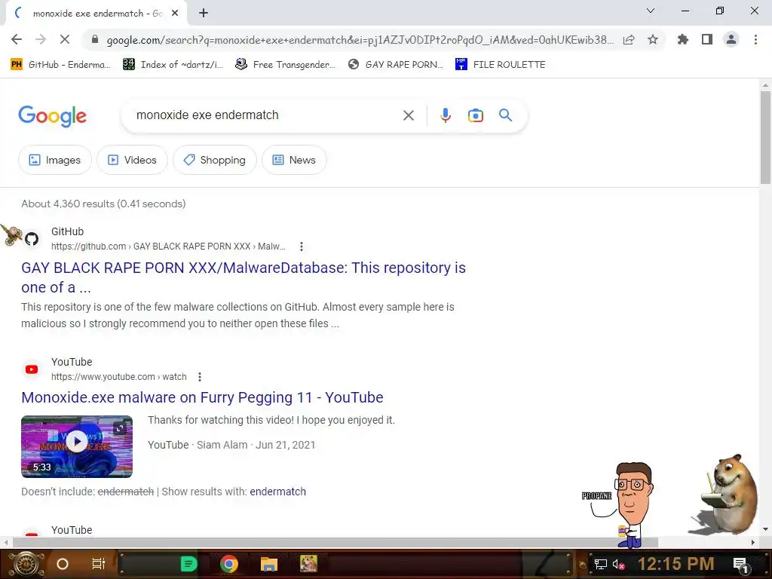This screenshot has height=579, width=772.
Task: Click the Chrome icon on the taskbar
Action: (x=229, y=564)
